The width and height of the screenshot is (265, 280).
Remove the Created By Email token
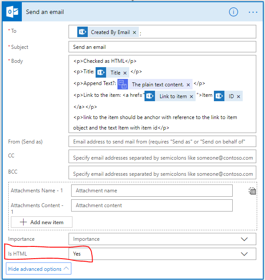[134, 33]
